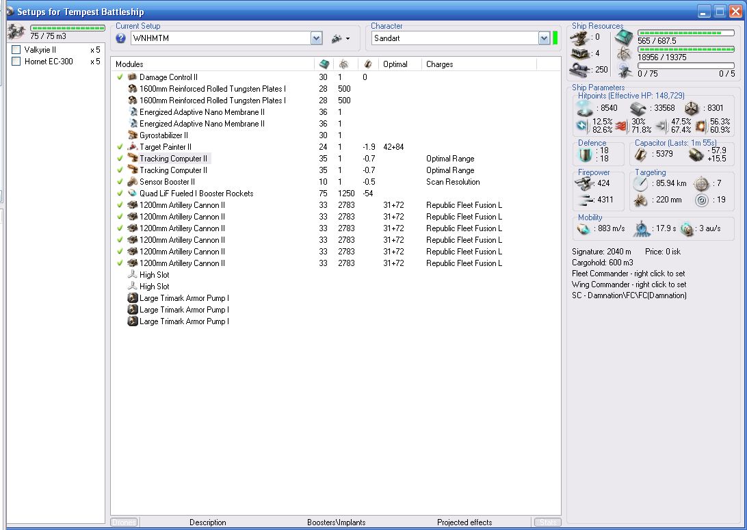Toggle the Target Painter II active checkmark
The image size is (747, 530).
point(120,146)
